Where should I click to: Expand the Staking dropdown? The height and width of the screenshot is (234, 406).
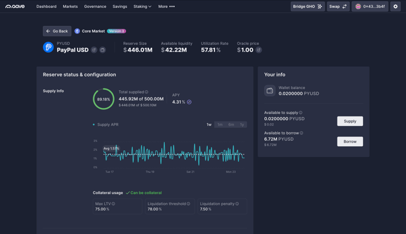click(x=142, y=7)
